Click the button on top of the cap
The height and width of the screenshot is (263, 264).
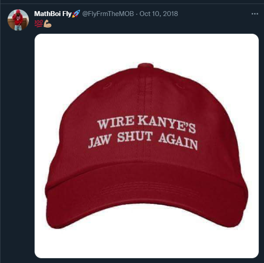click(x=145, y=66)
